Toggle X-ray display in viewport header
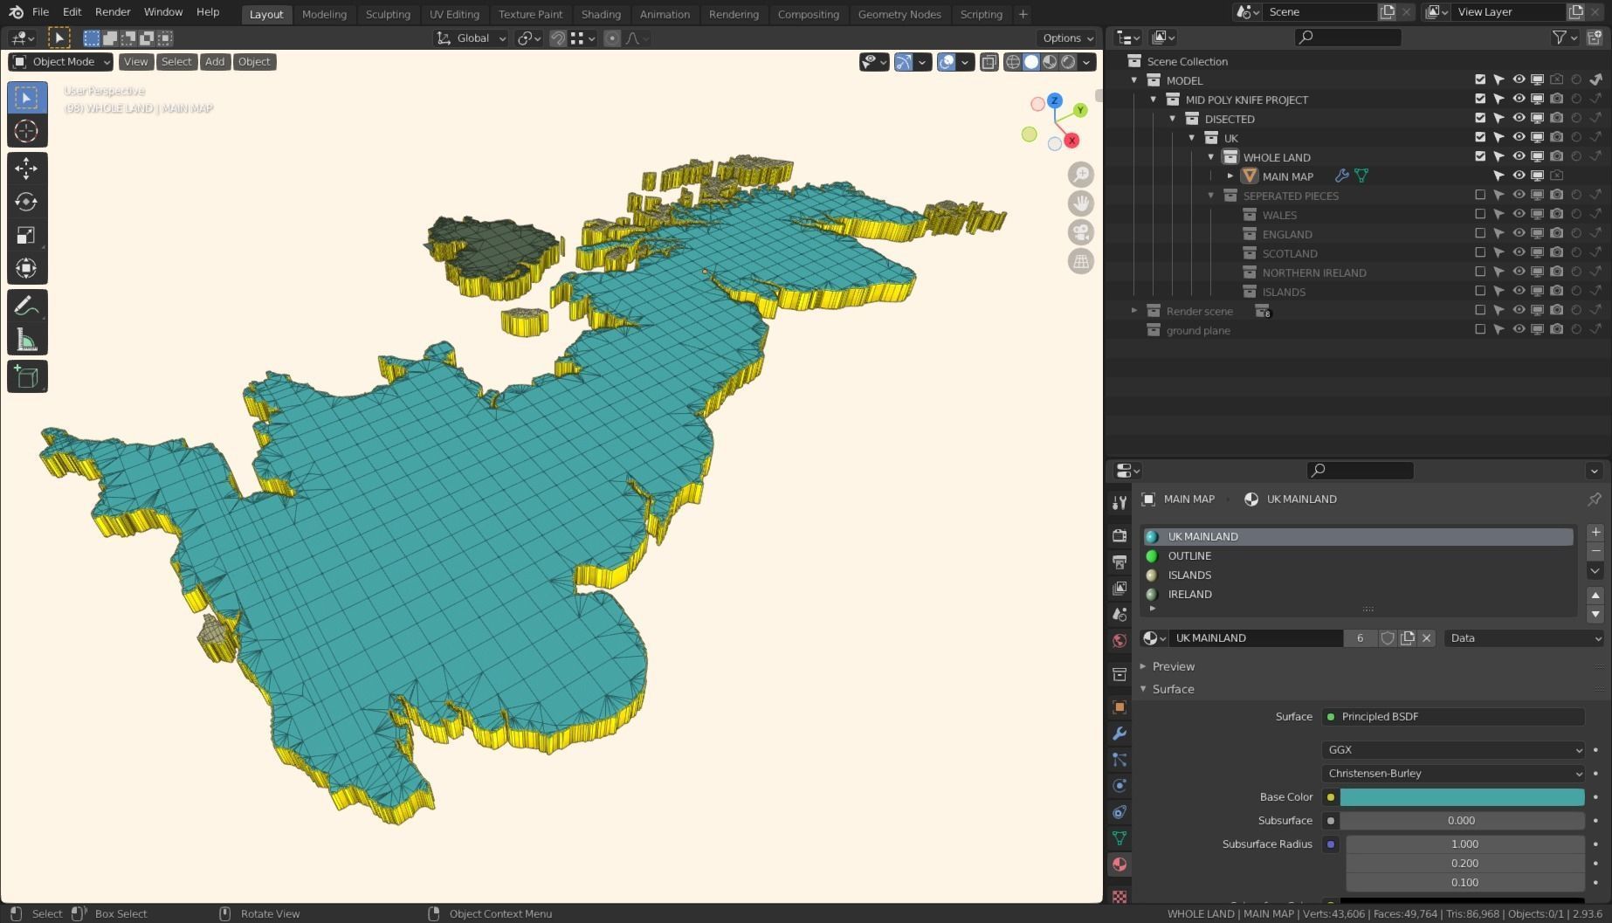Viewport: 1612px width, 923px height. 989,62
